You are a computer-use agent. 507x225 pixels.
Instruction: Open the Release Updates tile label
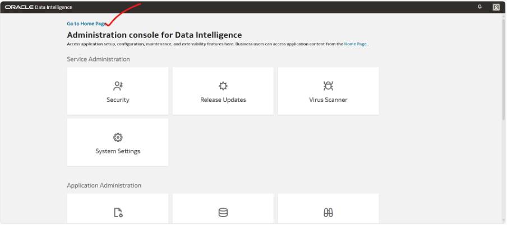223,100
